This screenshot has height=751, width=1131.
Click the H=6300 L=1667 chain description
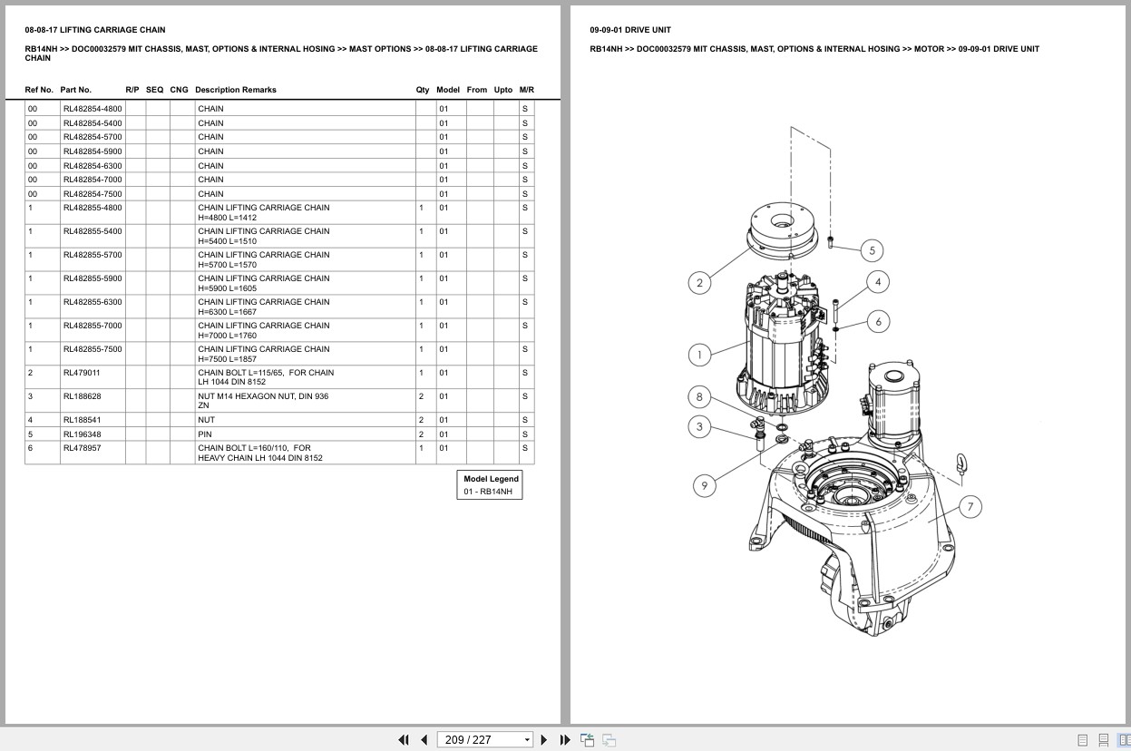(x=264, y=307)
